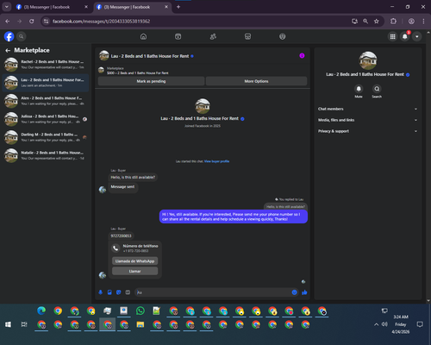Open the browser extensions puzzle icon

tap(393, 22)
